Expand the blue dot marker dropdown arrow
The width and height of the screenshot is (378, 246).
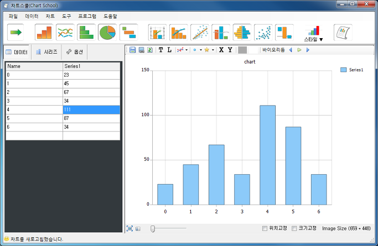200,50
